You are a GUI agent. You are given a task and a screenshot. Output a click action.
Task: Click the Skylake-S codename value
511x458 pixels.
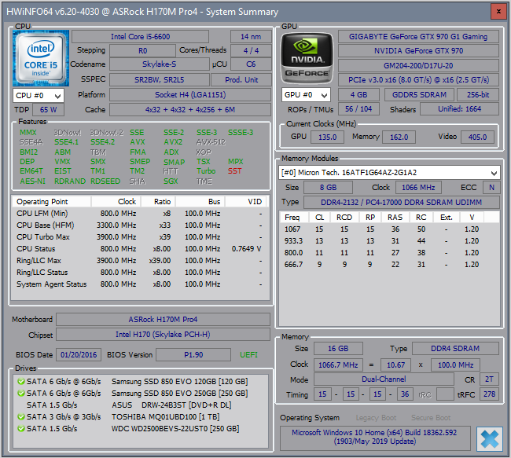(x=159, y=64)
